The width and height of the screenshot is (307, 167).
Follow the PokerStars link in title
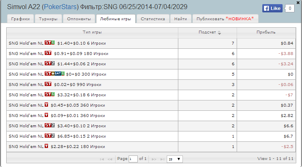point(60,7)
